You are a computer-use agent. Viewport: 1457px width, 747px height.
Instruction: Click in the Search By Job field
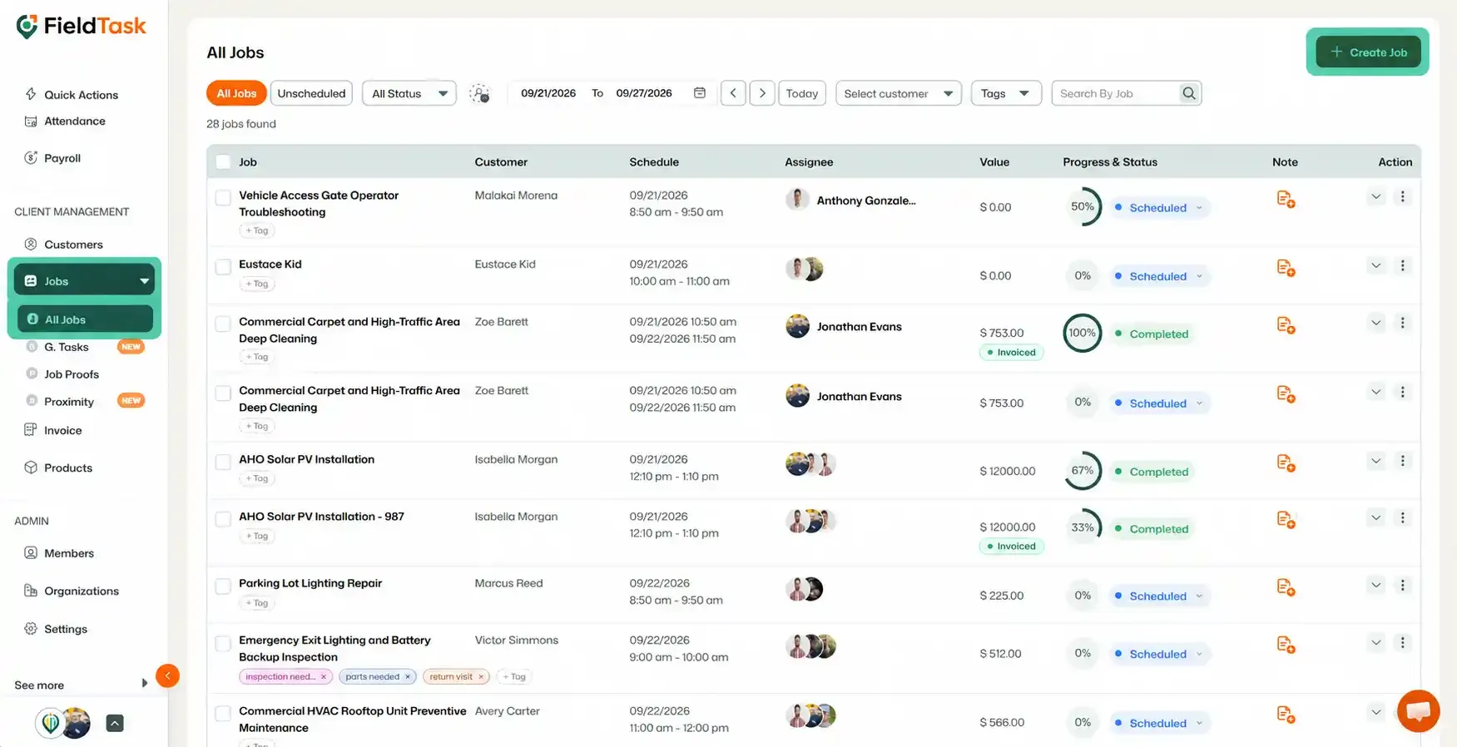(1118, 93)
